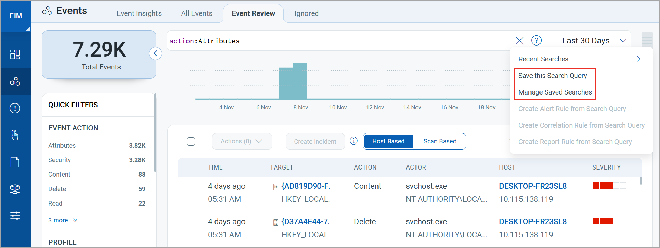Tick the select-all events checkbox
This screenshot has height=248, width=660.
(x=191, y=141)
